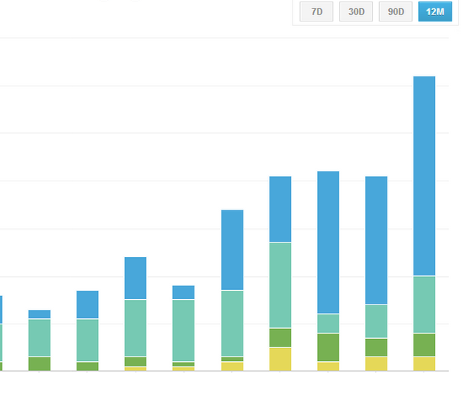471x394 pixels.
Task: Click teal segment of fourth bar from right
Action: (x=280, y=285)
